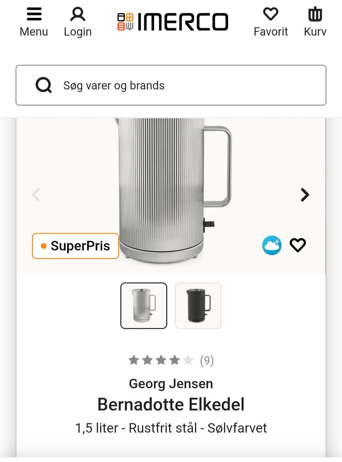Open the Kurv shopping basket icon
The width and height of the screenshot is (342, 462).
315,15
